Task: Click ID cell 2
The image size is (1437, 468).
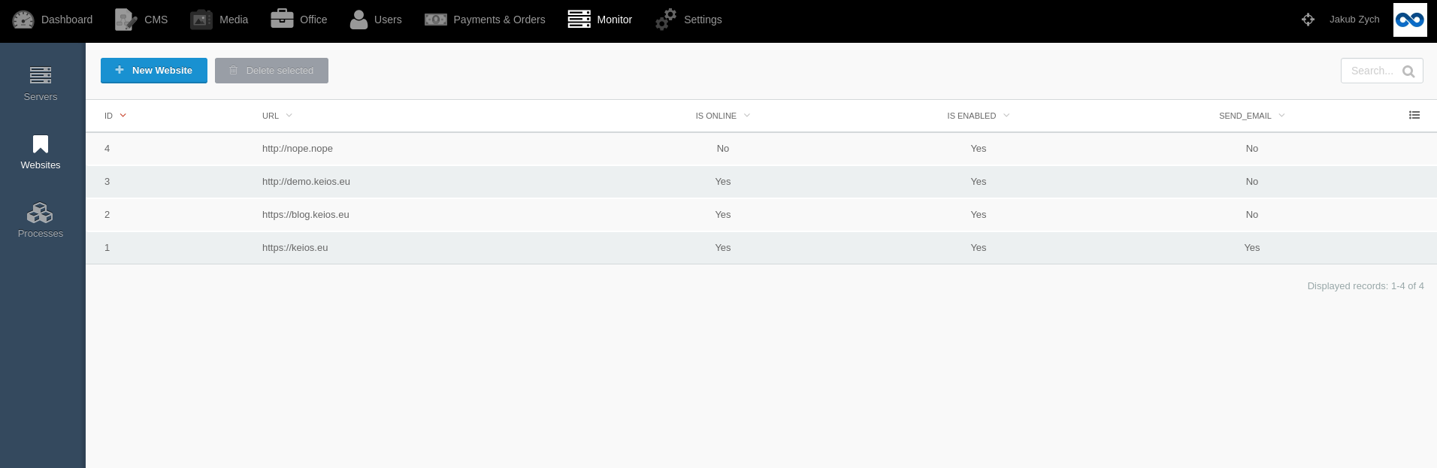Action: click(x=107, y=215)
